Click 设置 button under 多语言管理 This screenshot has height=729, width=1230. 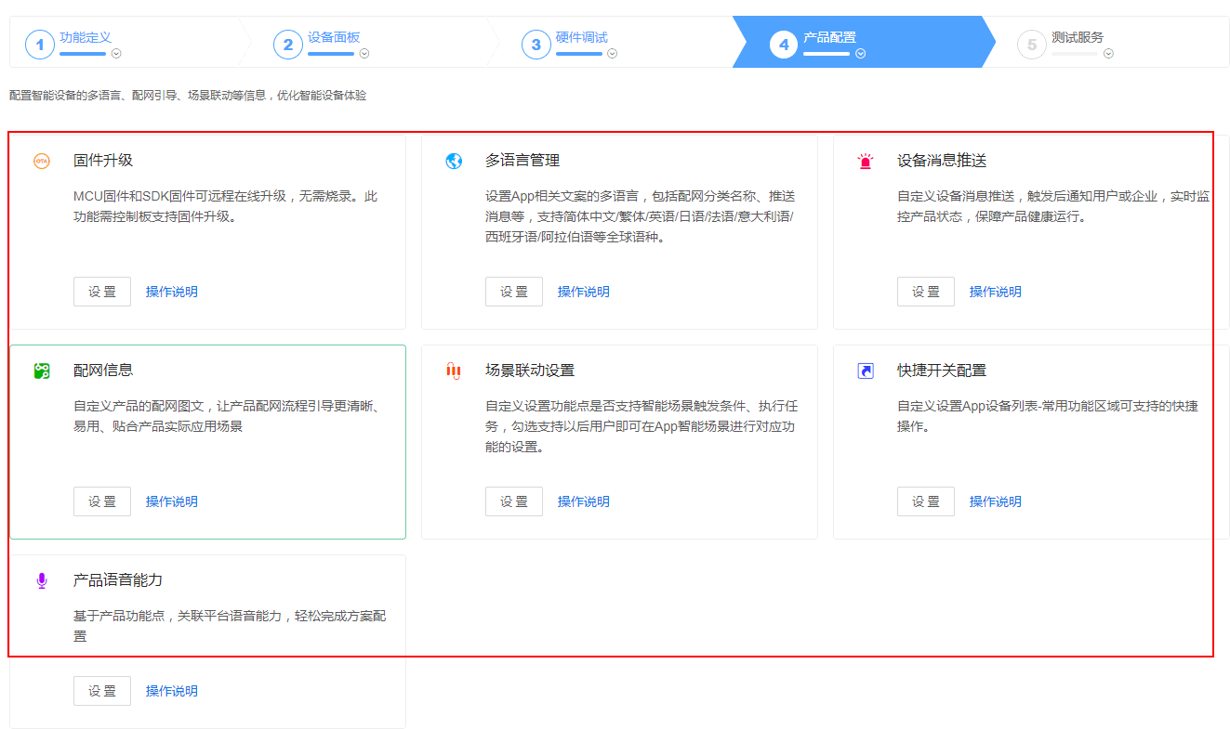pyautogui.click(x=514, y=292)
